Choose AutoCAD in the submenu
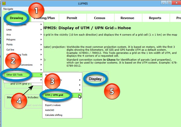 point(62,110)
